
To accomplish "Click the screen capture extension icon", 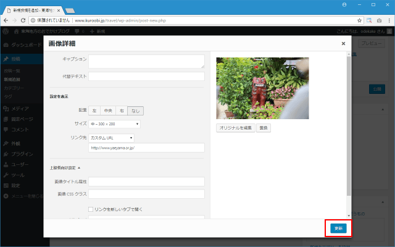I will (x=369, y=20).
